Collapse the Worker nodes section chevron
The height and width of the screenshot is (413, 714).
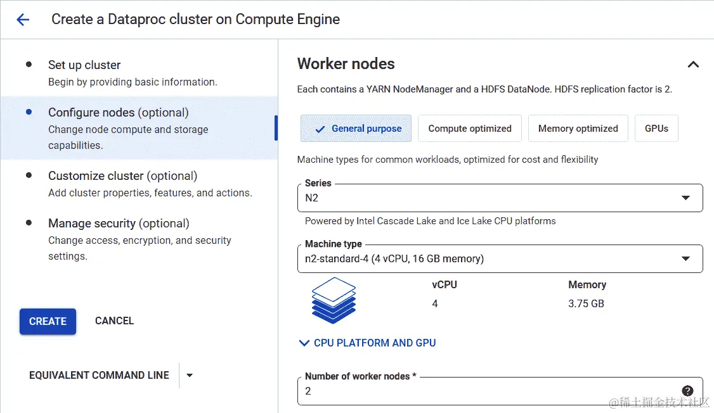[693, 65]
